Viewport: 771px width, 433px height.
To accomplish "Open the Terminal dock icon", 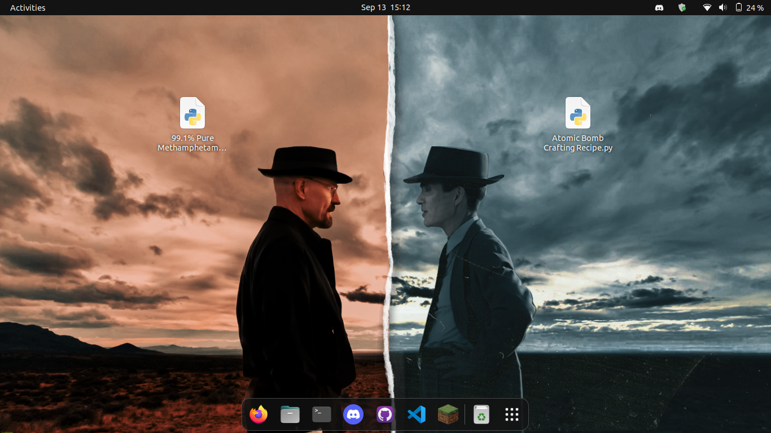I will click(322, 414).
